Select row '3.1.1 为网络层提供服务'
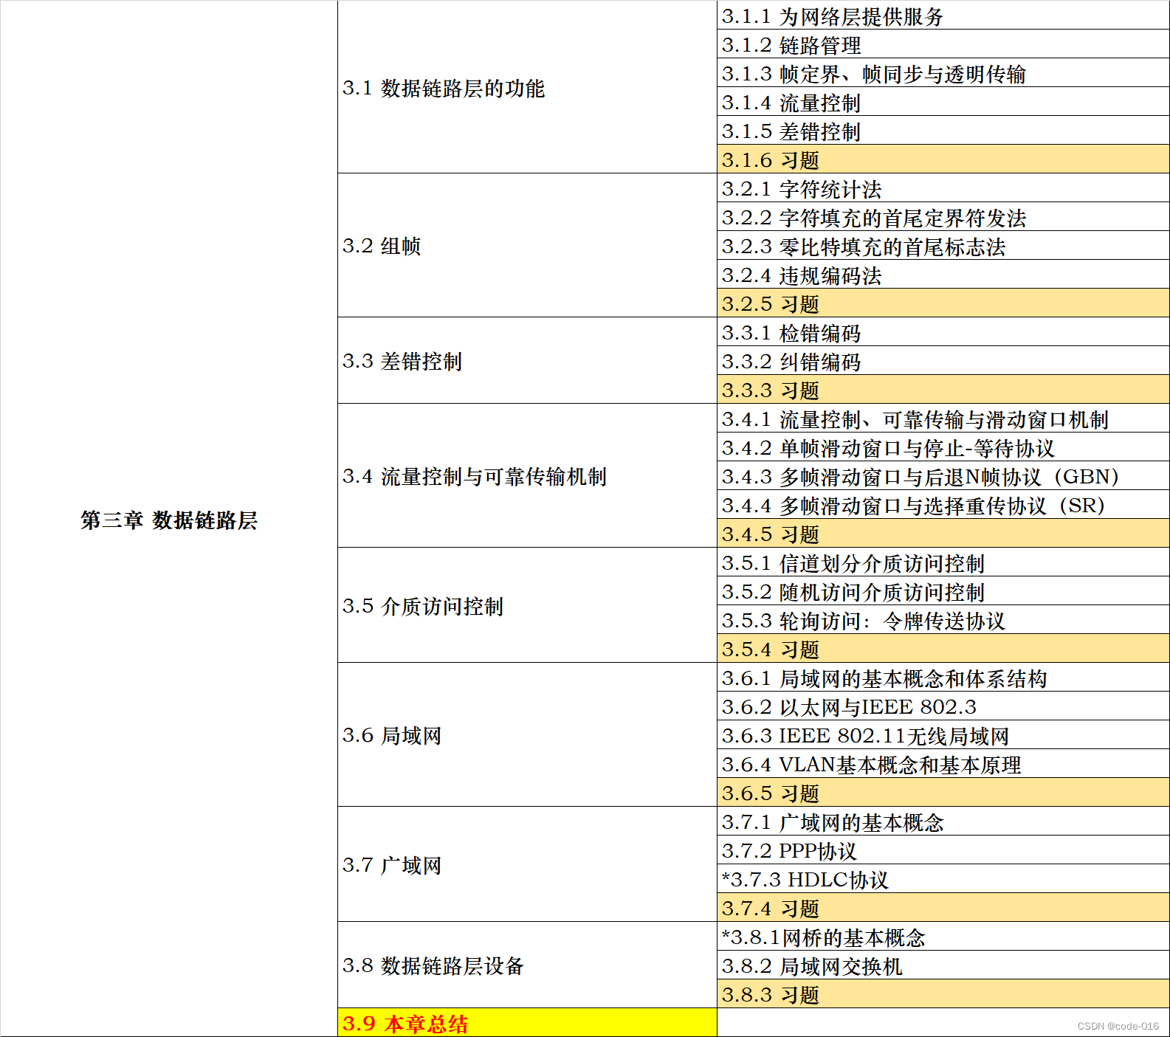 pos(943,15)
